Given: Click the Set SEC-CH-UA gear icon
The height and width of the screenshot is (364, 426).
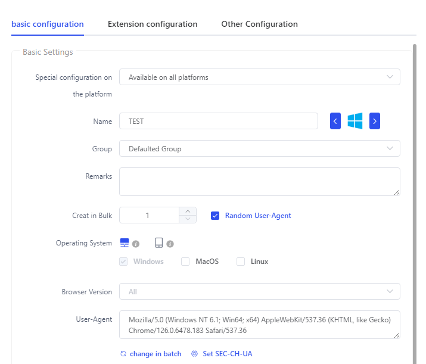Looking at the screenshot, I should (x=194, y=354).
